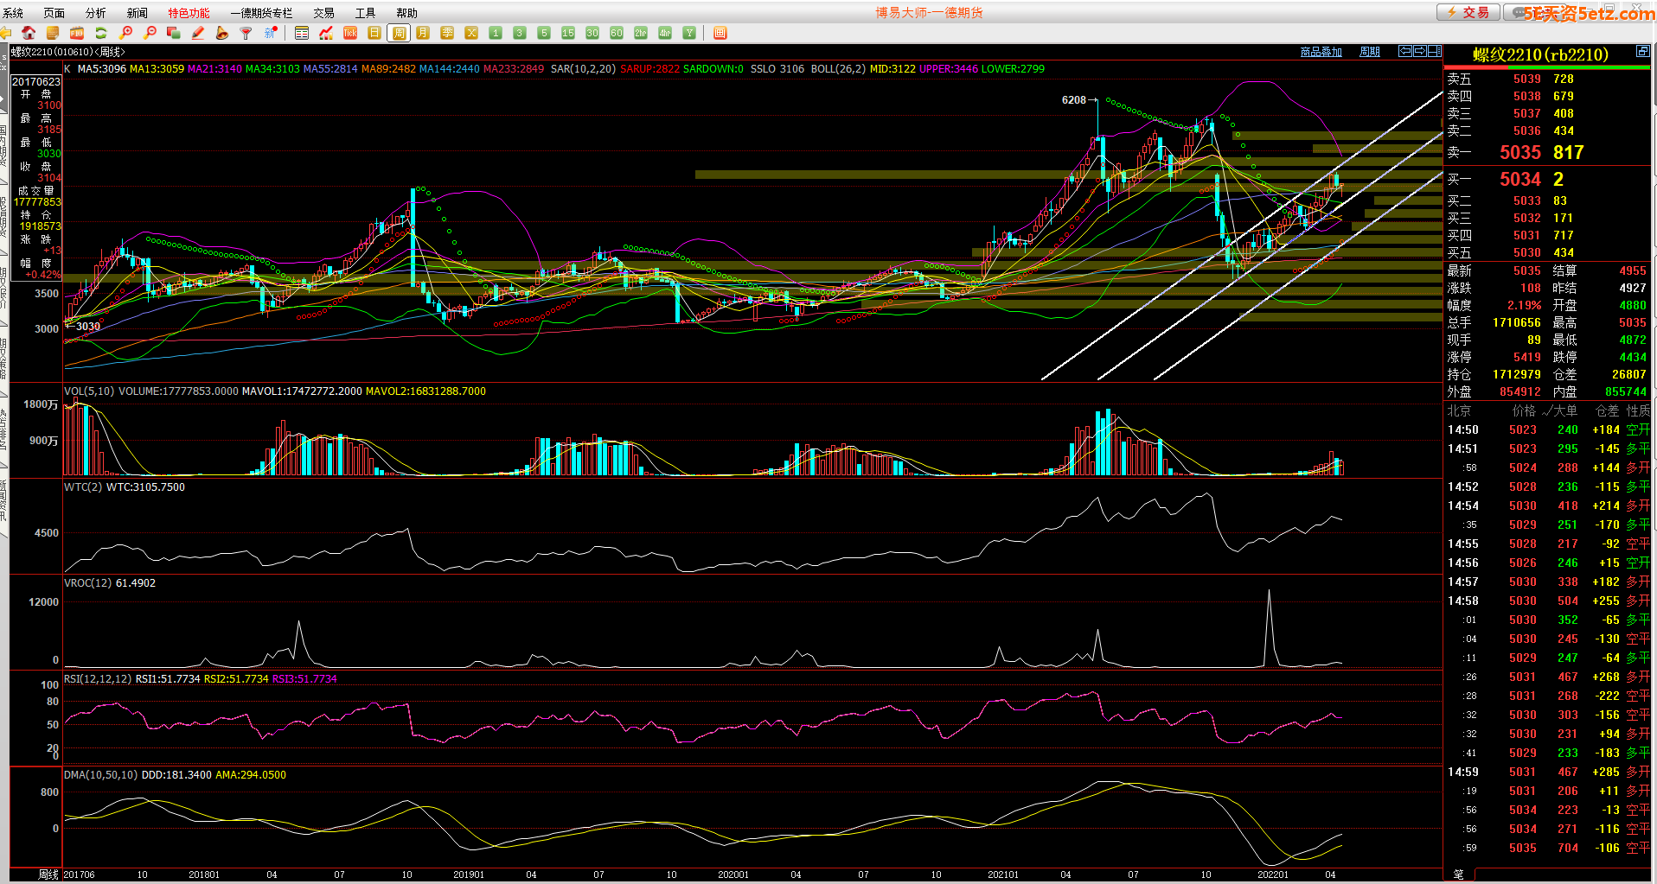The height and width of the screenshot is (884, 1657).
Task: Click the WTC(2) indicator label
Action: pos(81,487)
